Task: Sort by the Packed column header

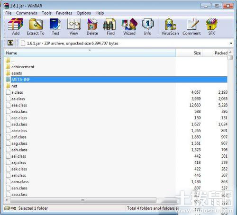Action: (x=215, y=53)
